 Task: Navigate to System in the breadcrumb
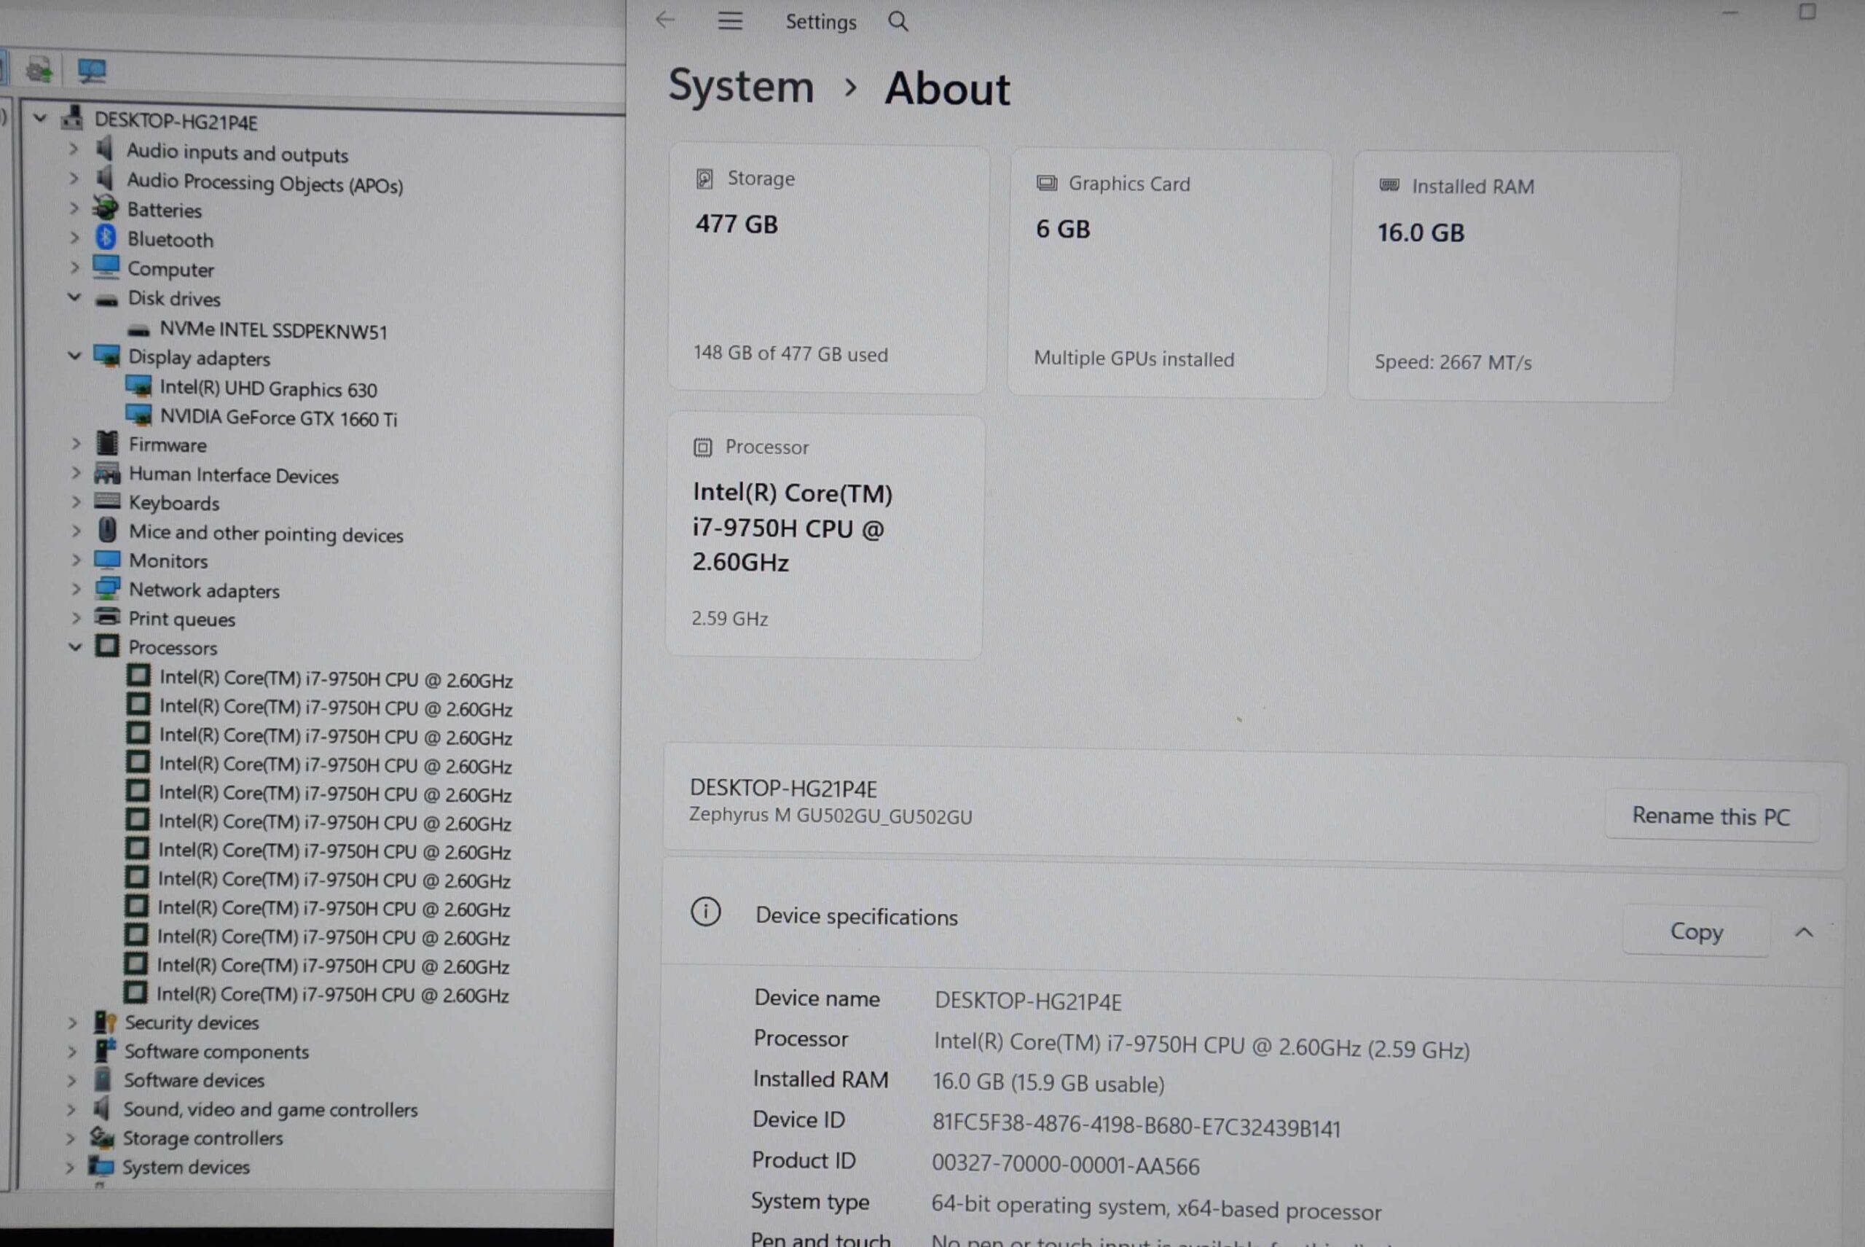pos(741,86)
